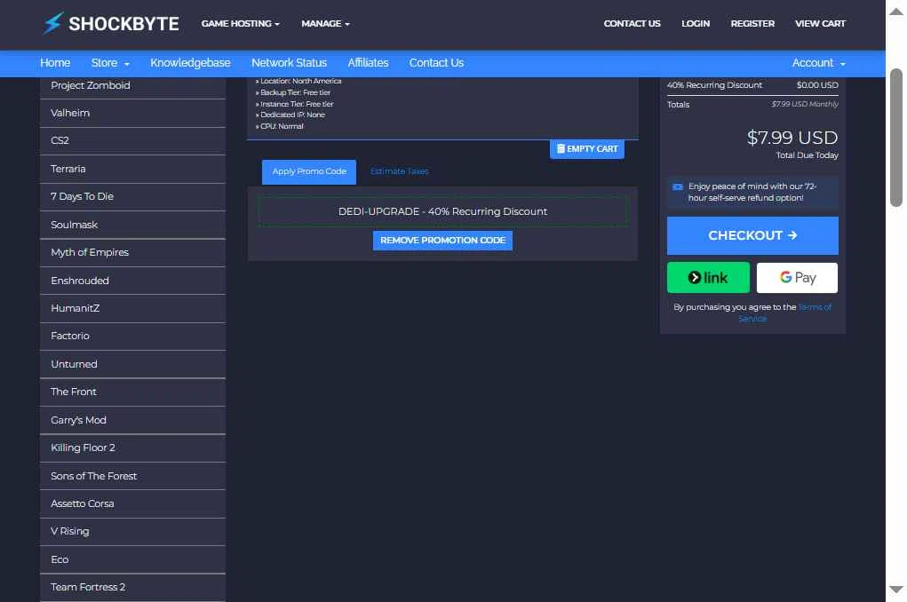Click Remove Promotion Code button

click(x=442, y=241)
